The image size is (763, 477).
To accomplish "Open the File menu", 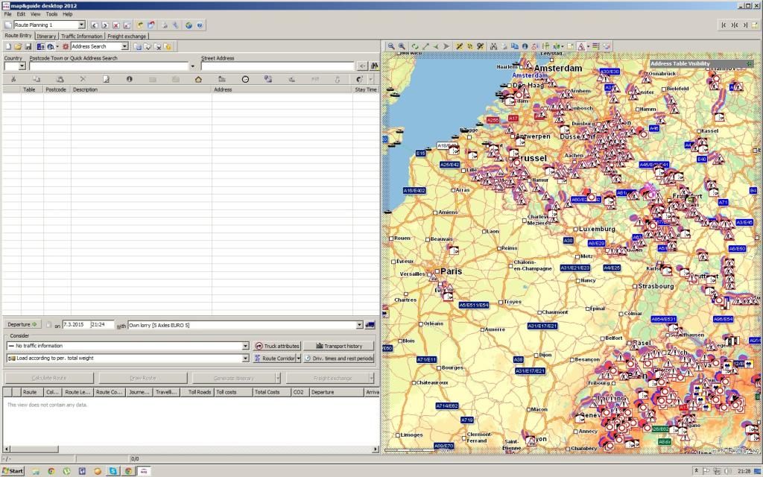I will click(7, 14).
